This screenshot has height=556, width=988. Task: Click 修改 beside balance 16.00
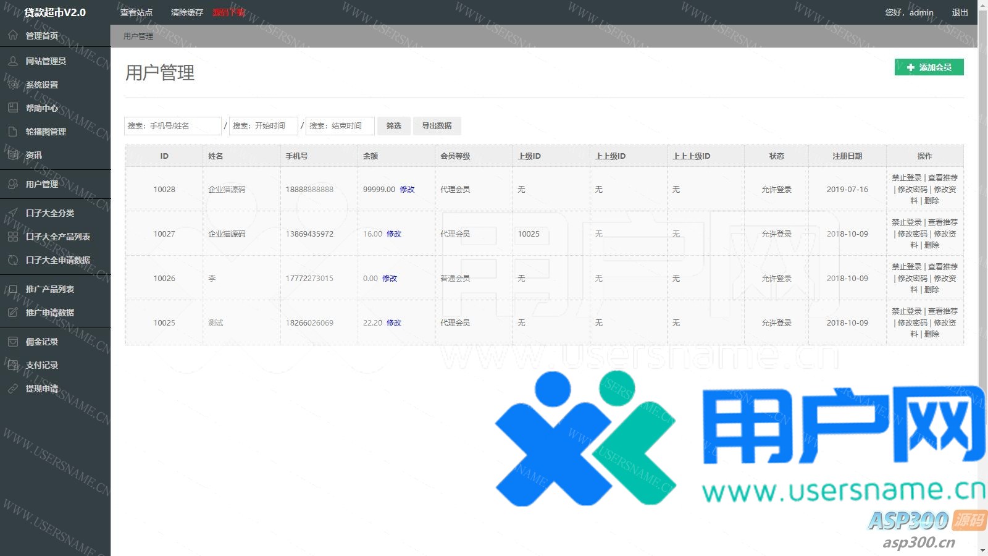[394, 234]
